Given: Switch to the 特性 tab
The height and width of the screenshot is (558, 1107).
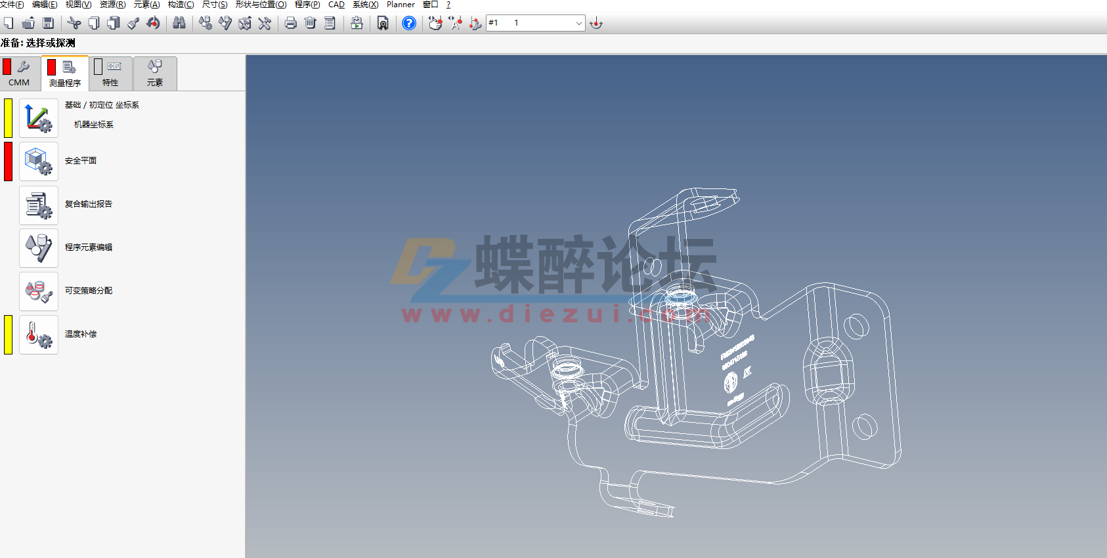Looking at the screenshot, I should pos(110,74).
